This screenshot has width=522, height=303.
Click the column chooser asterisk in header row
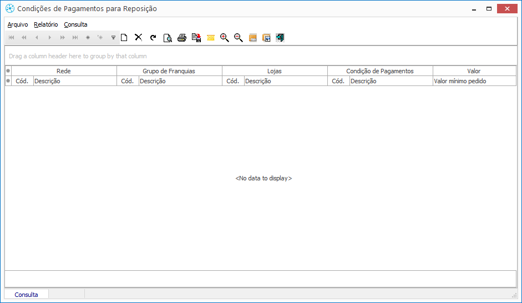coord(8,81)
